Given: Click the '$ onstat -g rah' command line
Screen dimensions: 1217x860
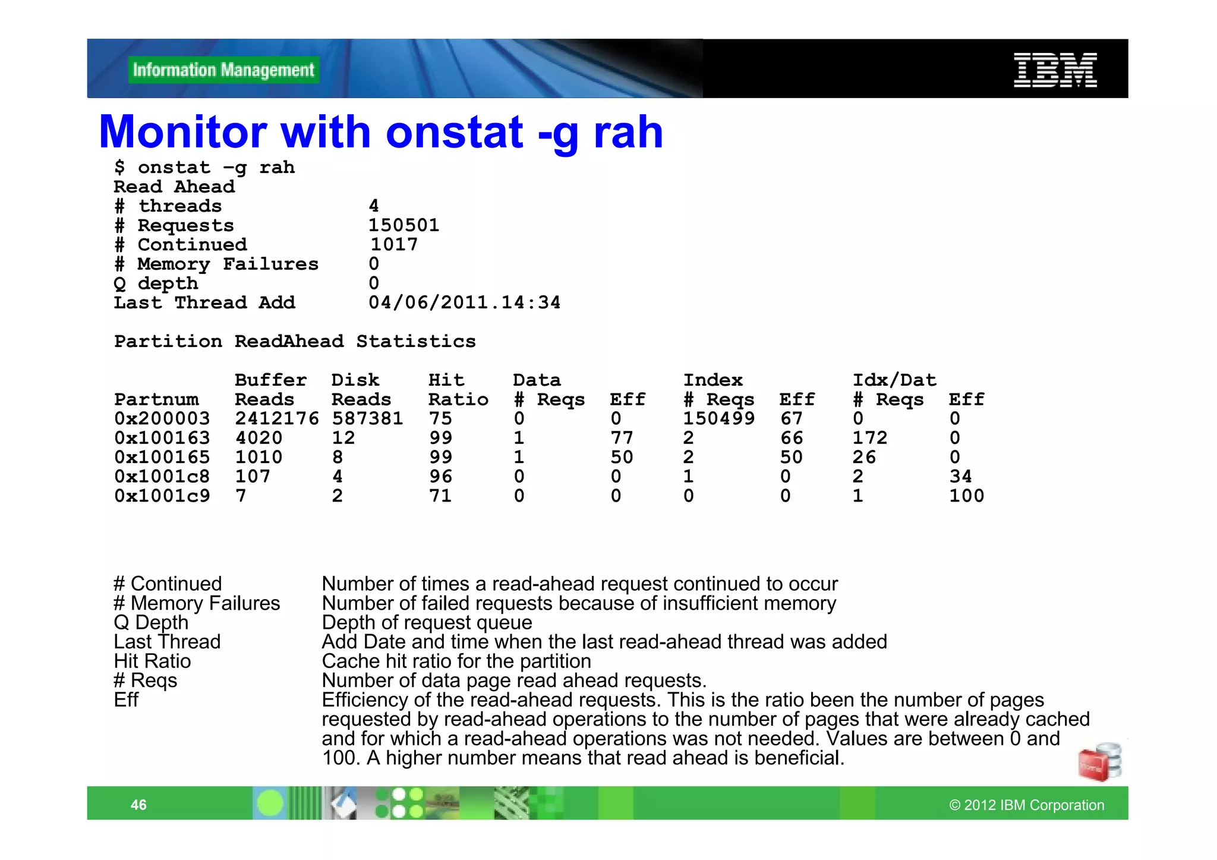Looking at the screenshot, I should point(204,168).
